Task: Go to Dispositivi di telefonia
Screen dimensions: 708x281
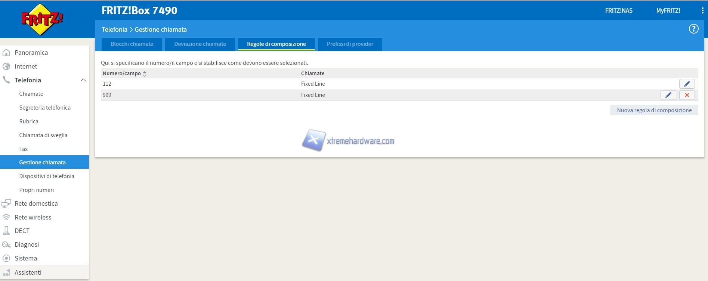Action: pos(47,176)
